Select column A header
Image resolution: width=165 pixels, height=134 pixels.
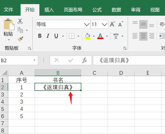coord(21,73)
